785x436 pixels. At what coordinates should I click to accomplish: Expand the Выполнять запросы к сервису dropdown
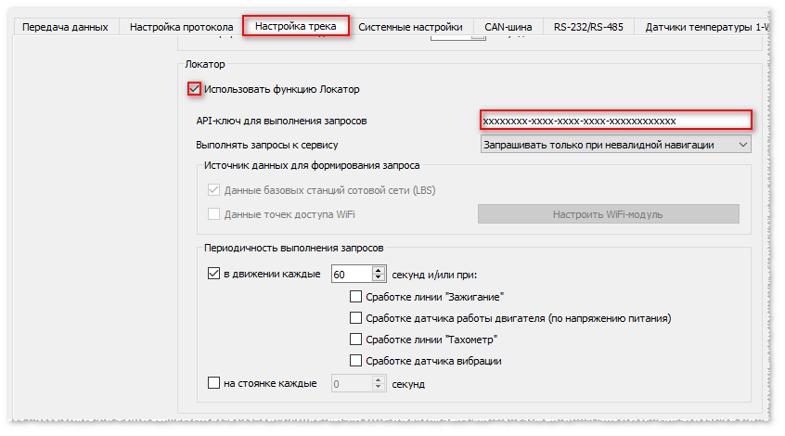(615, 145)
